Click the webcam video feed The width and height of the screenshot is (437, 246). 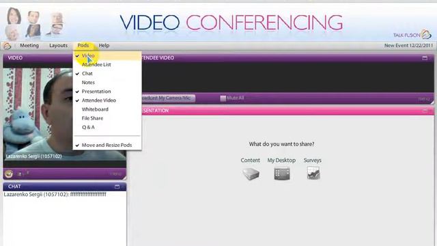(64, 114)
